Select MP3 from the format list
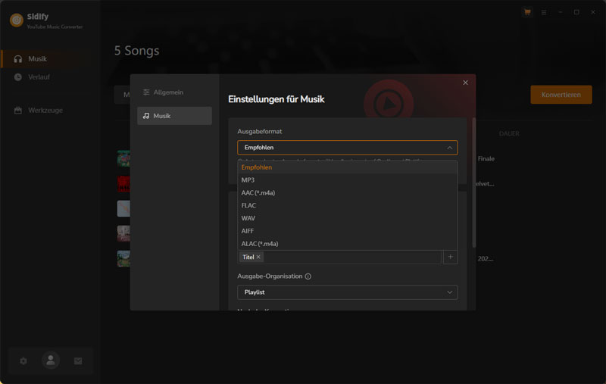The height and width of the screenshot is (384, 606). coord(248,180)
